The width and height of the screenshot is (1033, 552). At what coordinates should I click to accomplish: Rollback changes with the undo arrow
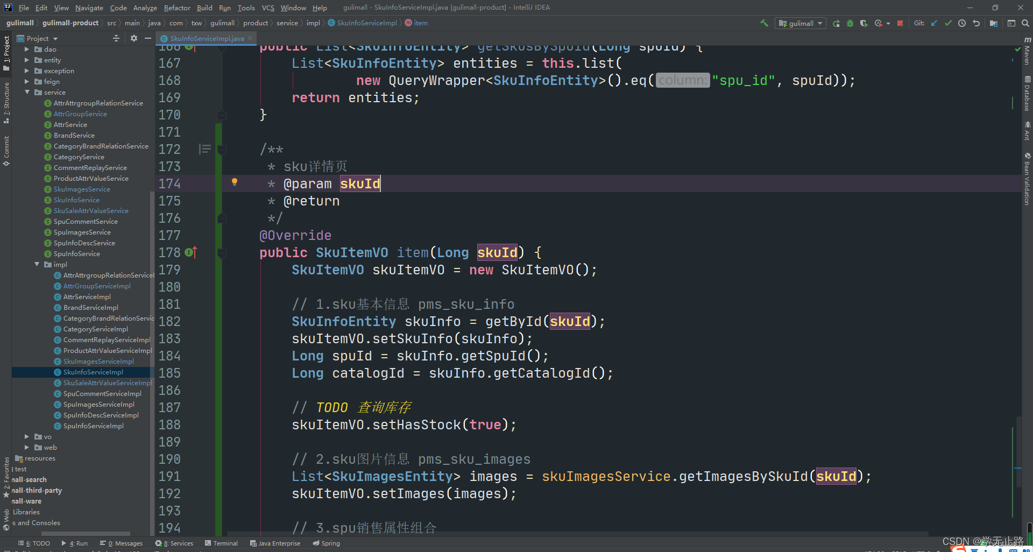click(x=976, y=23)
